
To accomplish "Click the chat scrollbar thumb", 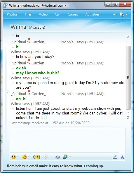I will point(128,78).
